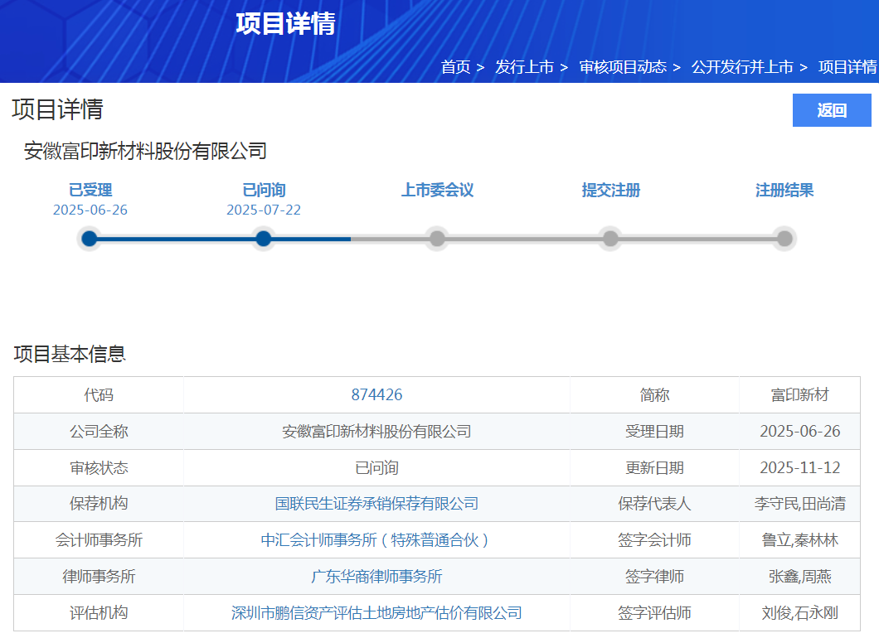Go to 发行上市 breadcrumb

(x=524, y=67)
